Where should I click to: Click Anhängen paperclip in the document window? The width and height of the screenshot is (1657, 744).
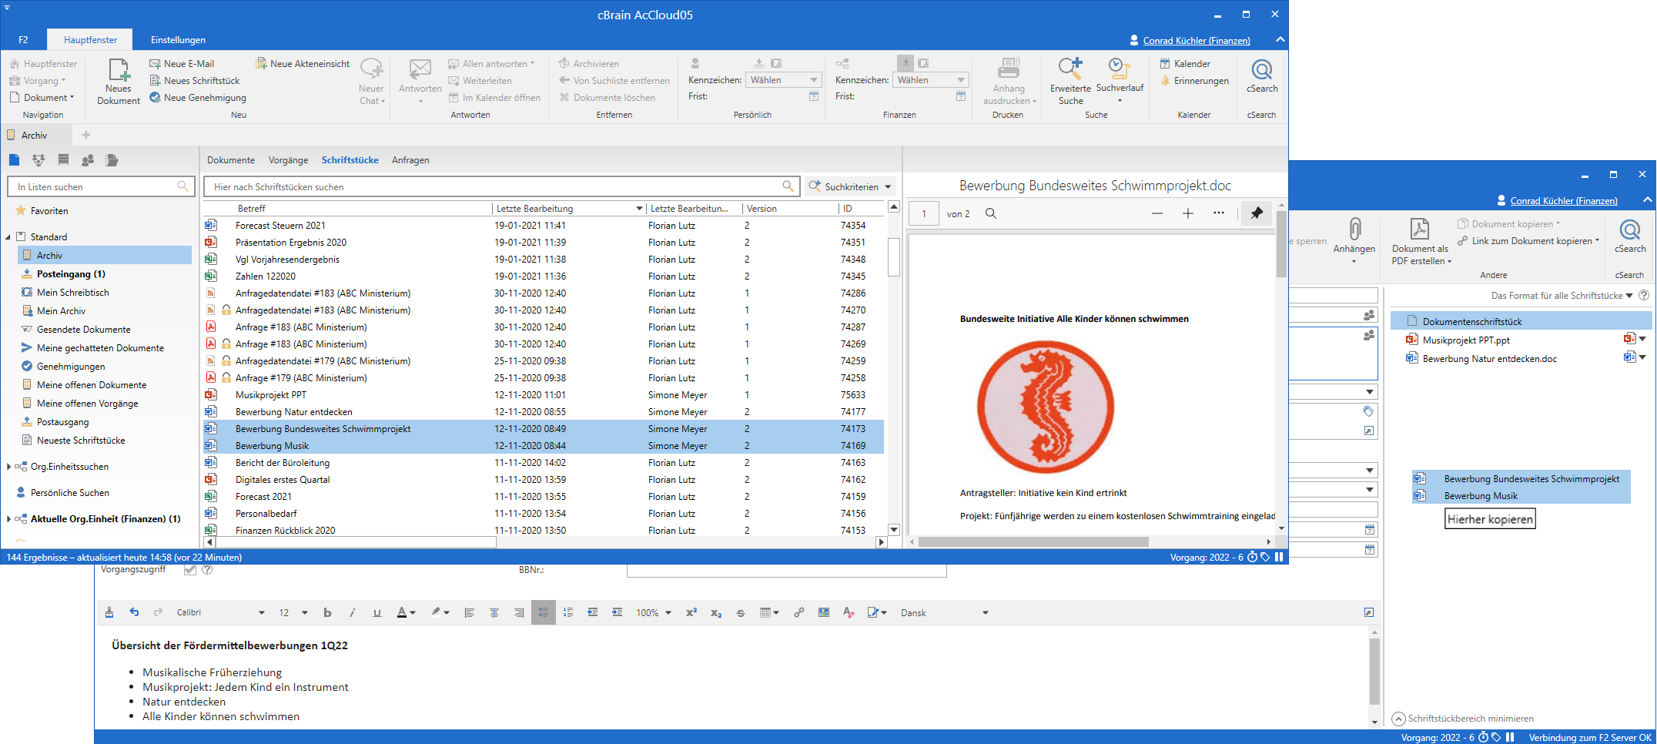[x=1354, y=240]
